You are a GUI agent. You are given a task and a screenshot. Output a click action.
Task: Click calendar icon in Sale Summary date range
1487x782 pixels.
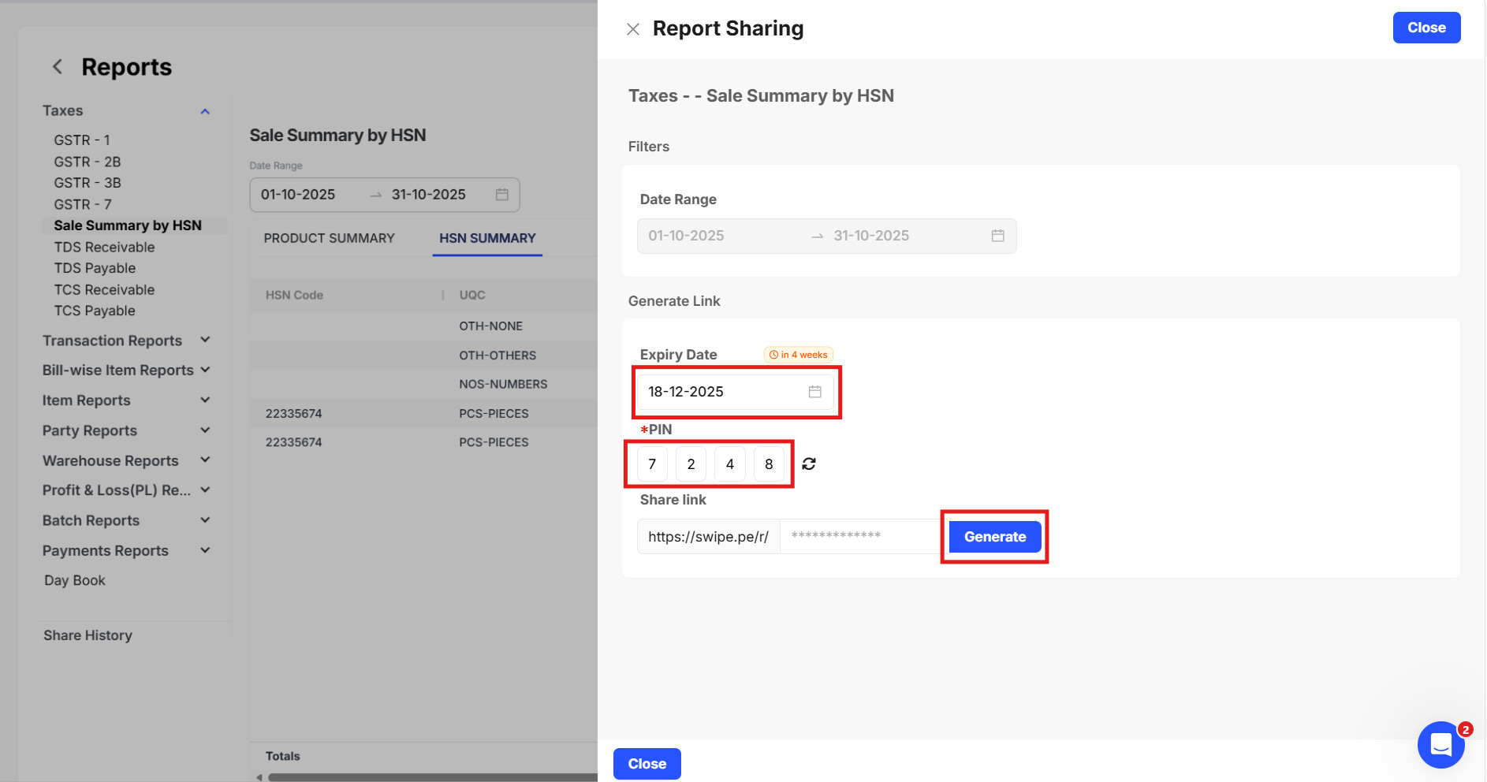502,195
